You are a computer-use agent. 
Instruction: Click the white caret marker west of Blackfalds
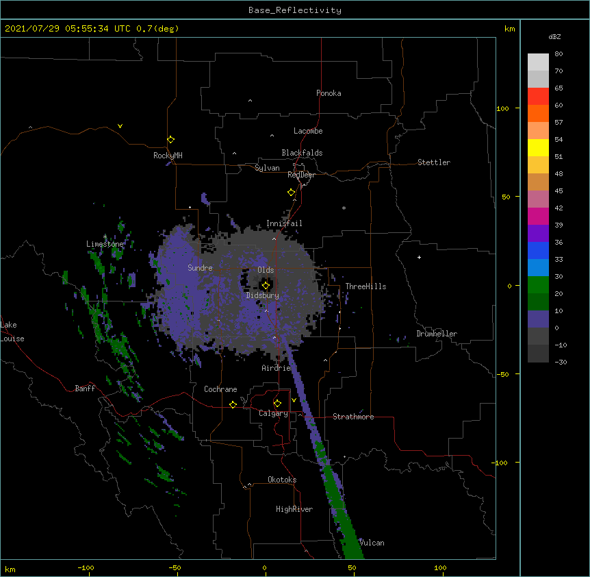coord(234,154)
